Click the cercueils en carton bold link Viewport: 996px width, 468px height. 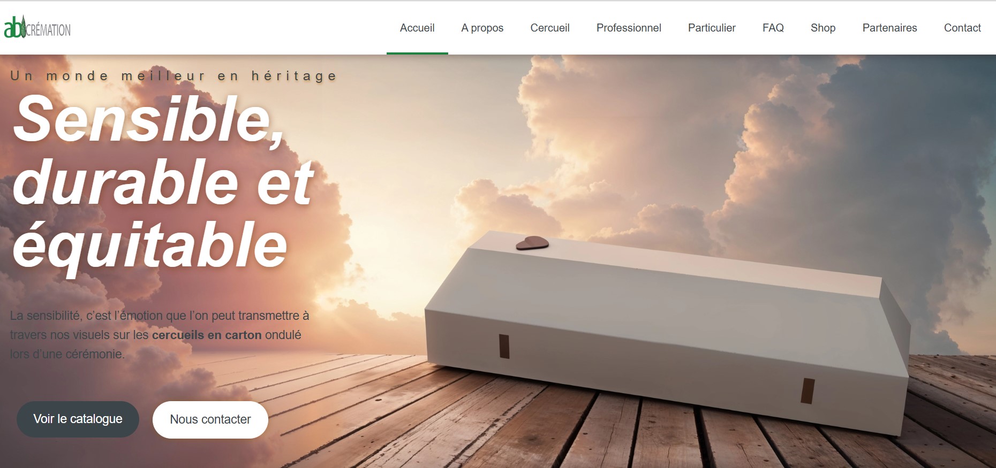click(x=207, y=335)
